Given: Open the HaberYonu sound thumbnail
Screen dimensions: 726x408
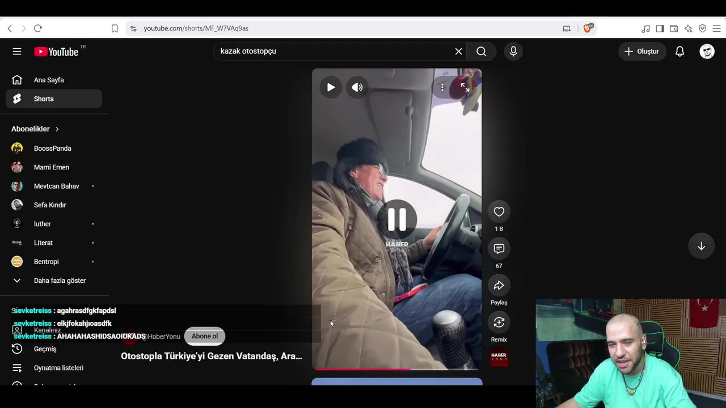Looking at the screenshot, I should pyautogui.click(x=499, y=358).
